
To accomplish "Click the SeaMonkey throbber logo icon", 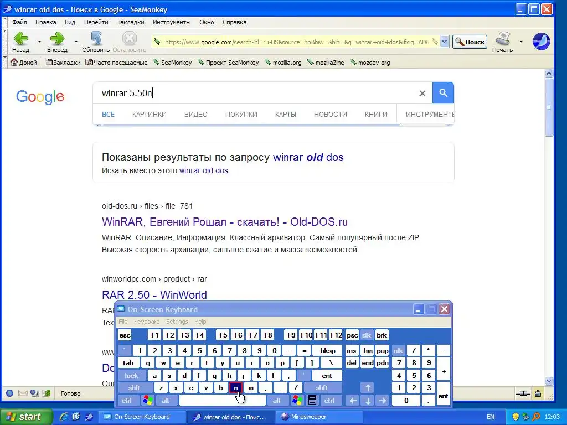I will (x=542, y=41).
